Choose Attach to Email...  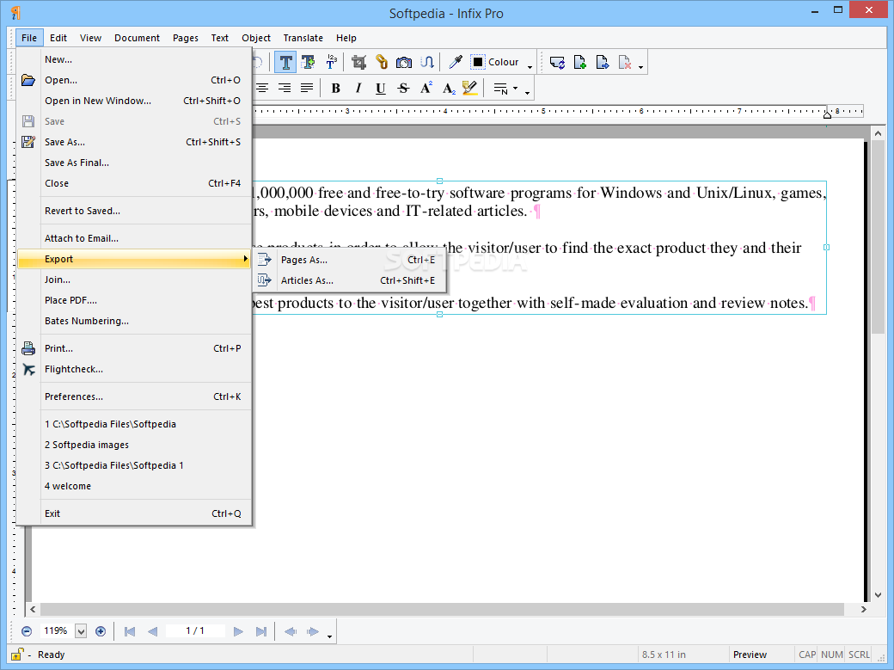coord(135,238)
